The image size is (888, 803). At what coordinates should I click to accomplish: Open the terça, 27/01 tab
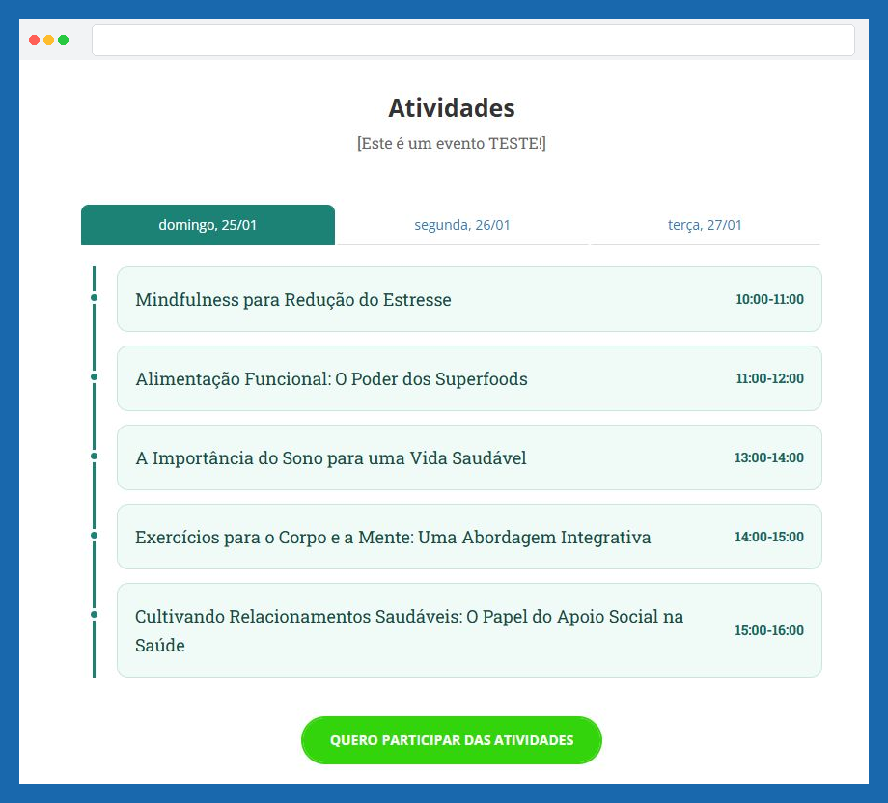click(705, 225)
